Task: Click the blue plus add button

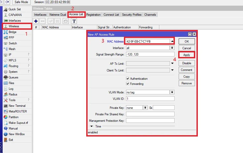Action: click(x=36, y=21)
